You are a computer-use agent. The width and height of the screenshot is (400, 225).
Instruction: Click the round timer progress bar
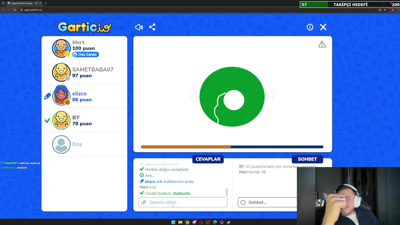pos(232,147)
